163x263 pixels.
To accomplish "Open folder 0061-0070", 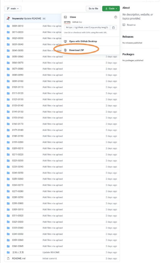I will [18, 63].
